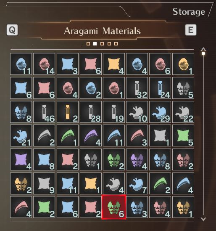216x231 pixels.
Task: Go to the first page indicator square
Action: coord(88,44)
